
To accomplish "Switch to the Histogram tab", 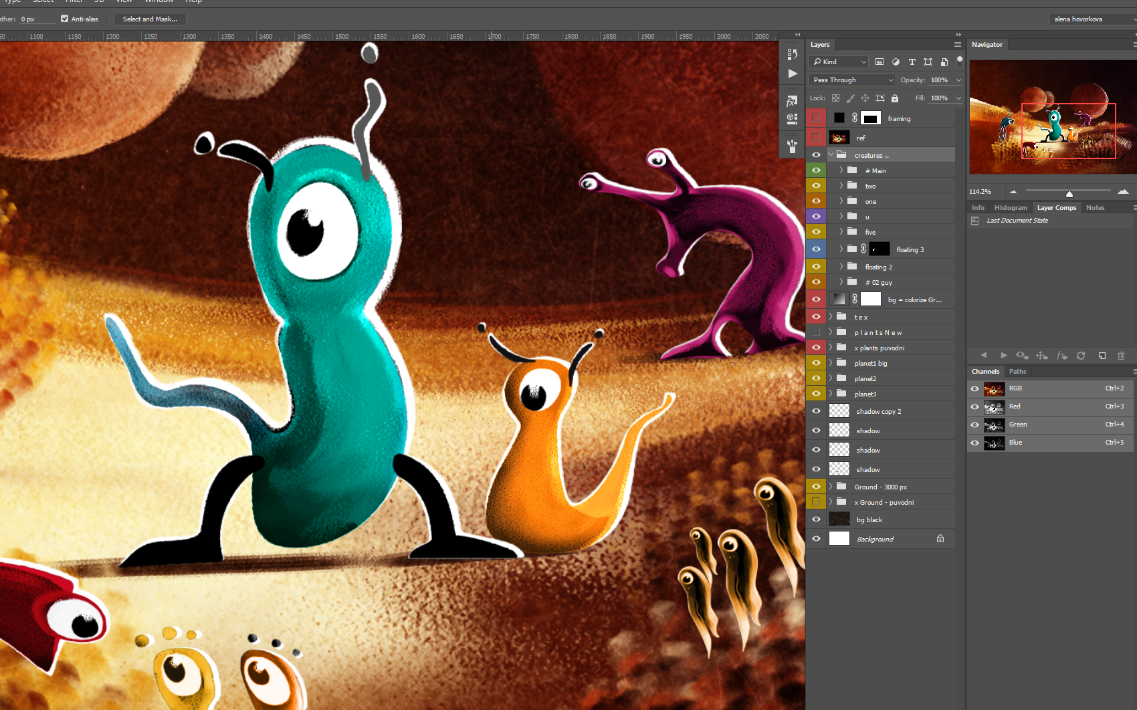I will point(1011,208).
